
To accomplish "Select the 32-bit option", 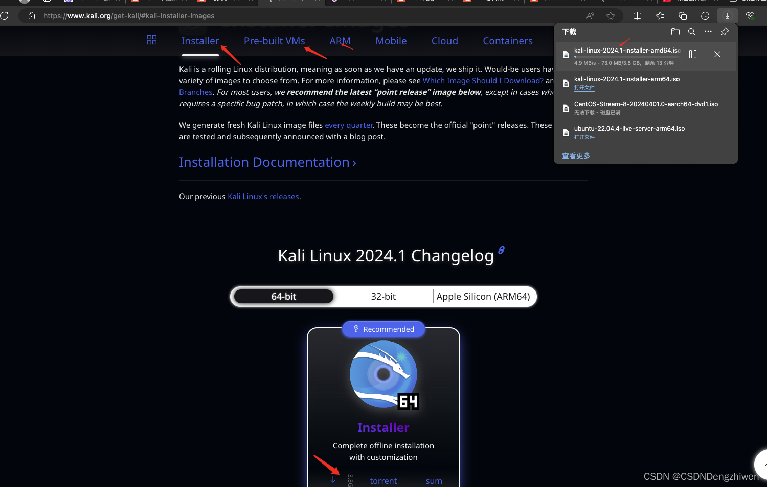I will coord(383,296).
